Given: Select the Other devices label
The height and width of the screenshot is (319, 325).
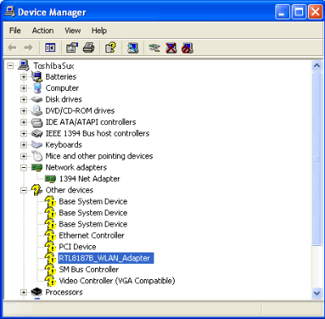Looking at the screenshot, I should click(x=69, y=190).
